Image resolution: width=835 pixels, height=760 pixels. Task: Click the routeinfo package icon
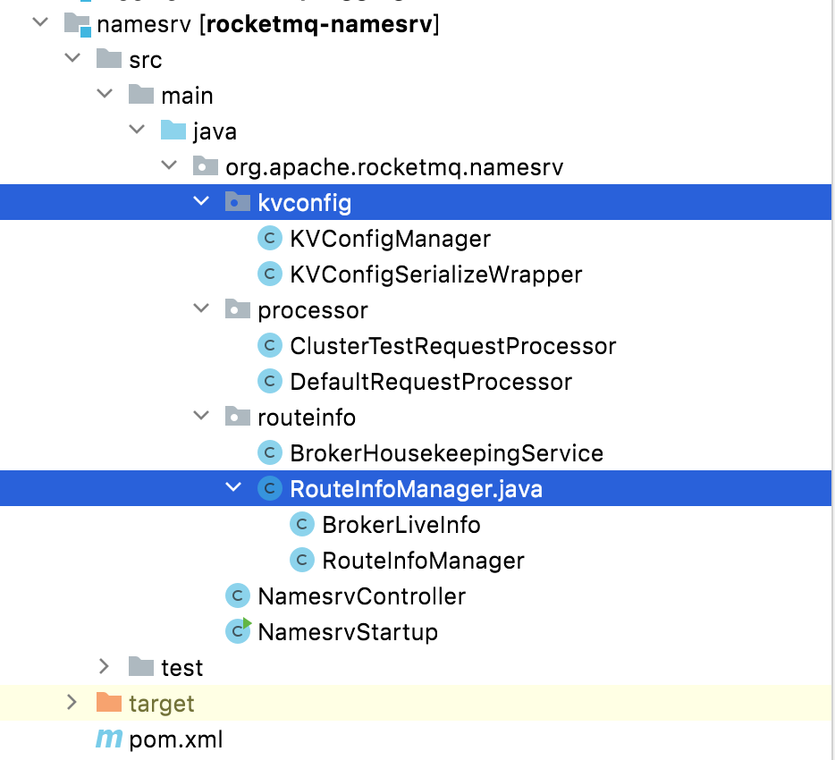click(x=238, y=417)
